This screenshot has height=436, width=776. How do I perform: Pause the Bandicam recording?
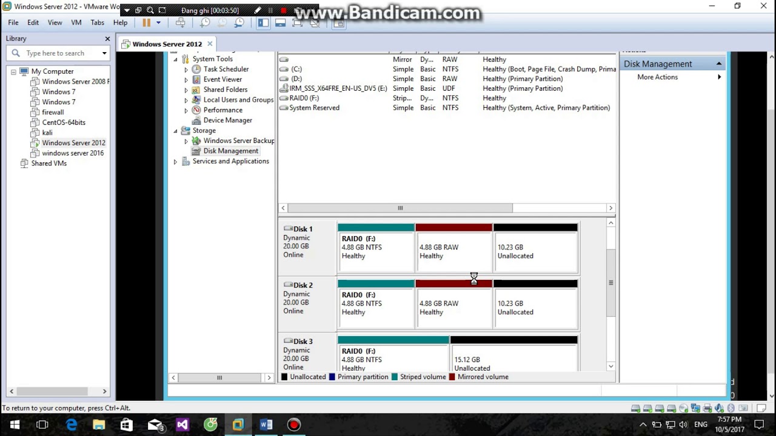pos(270,10)
